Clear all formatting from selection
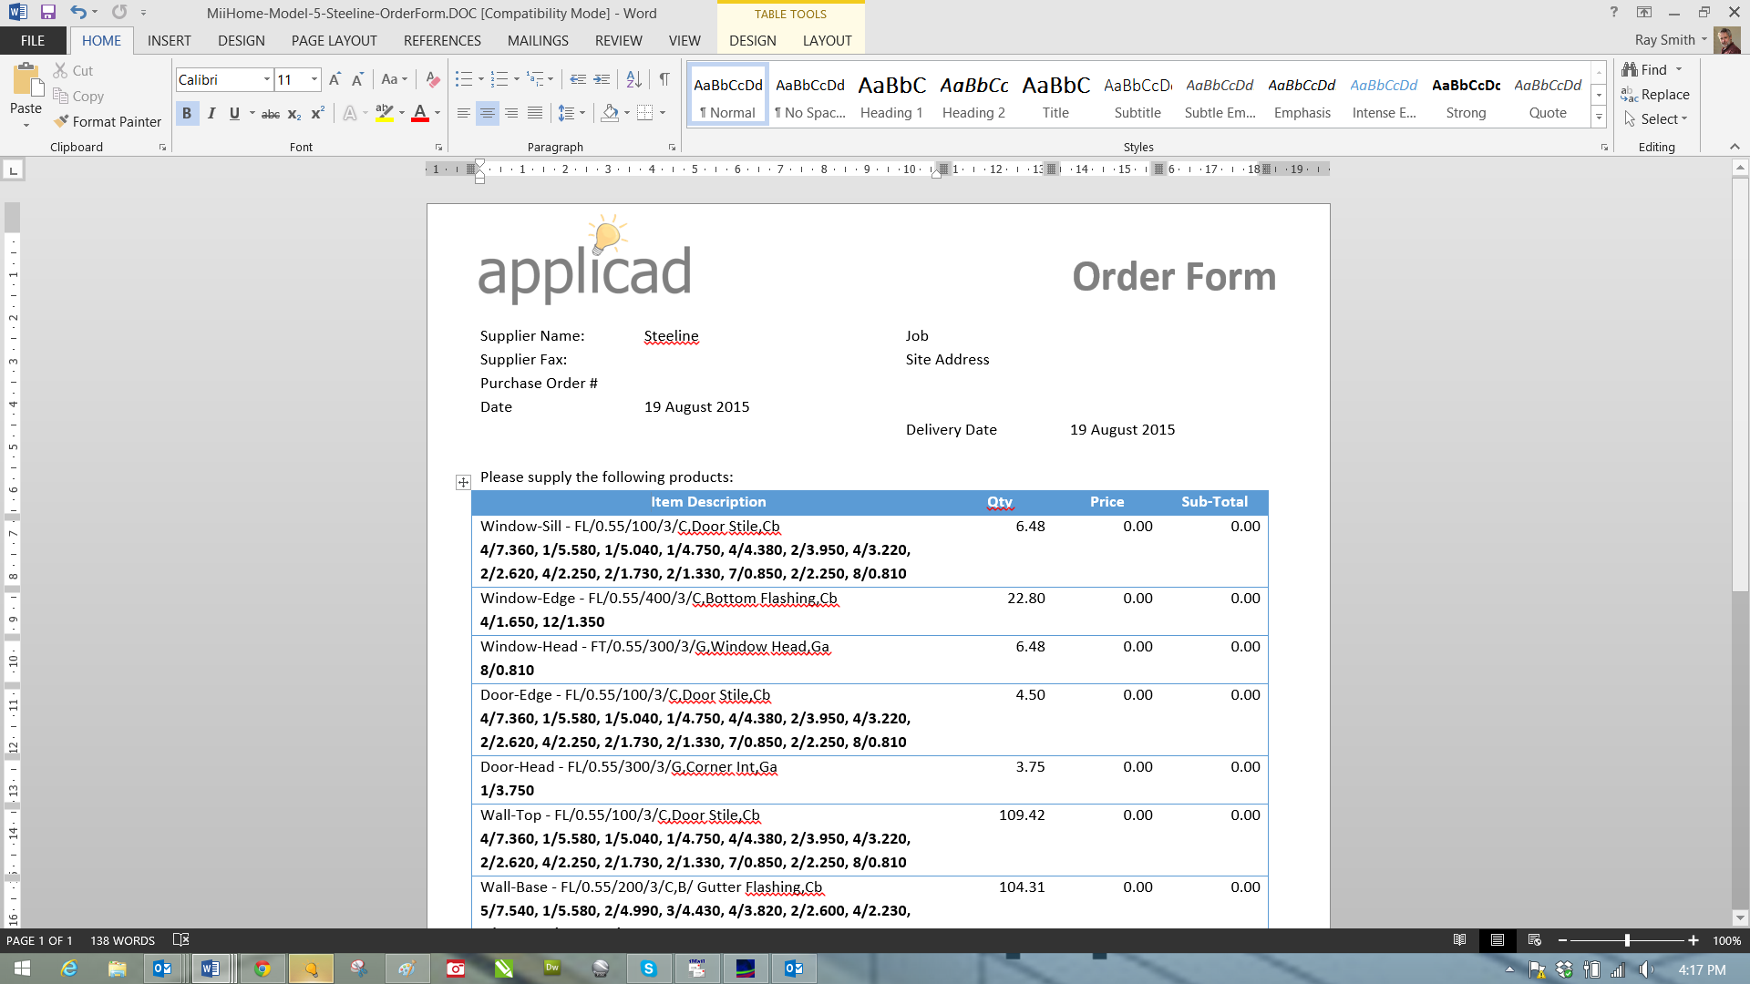The width and height of the screenshot is (1750, 984). pos(432,79)
